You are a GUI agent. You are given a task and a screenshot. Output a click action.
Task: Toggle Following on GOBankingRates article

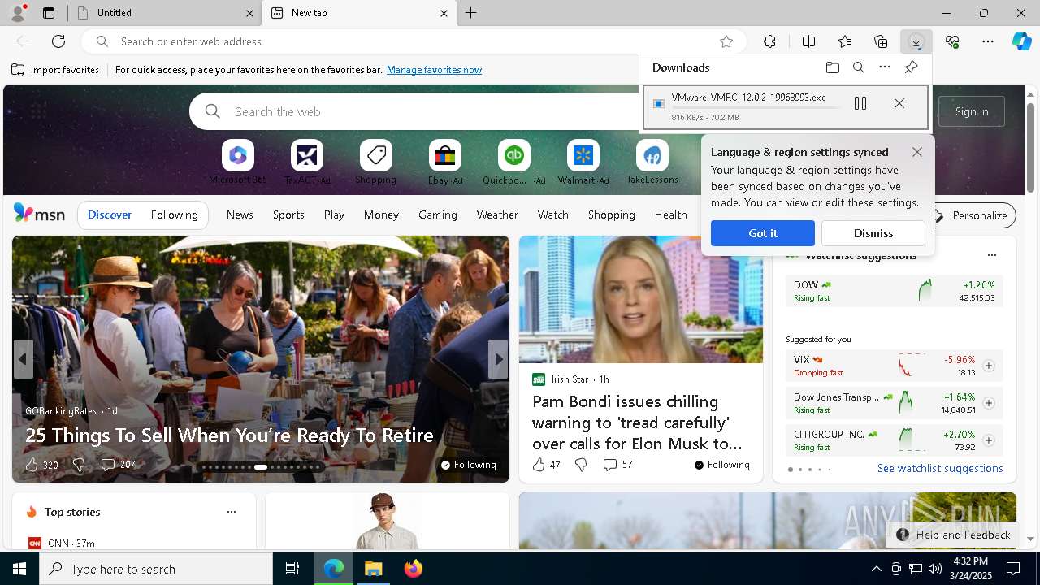click(468, 465)
